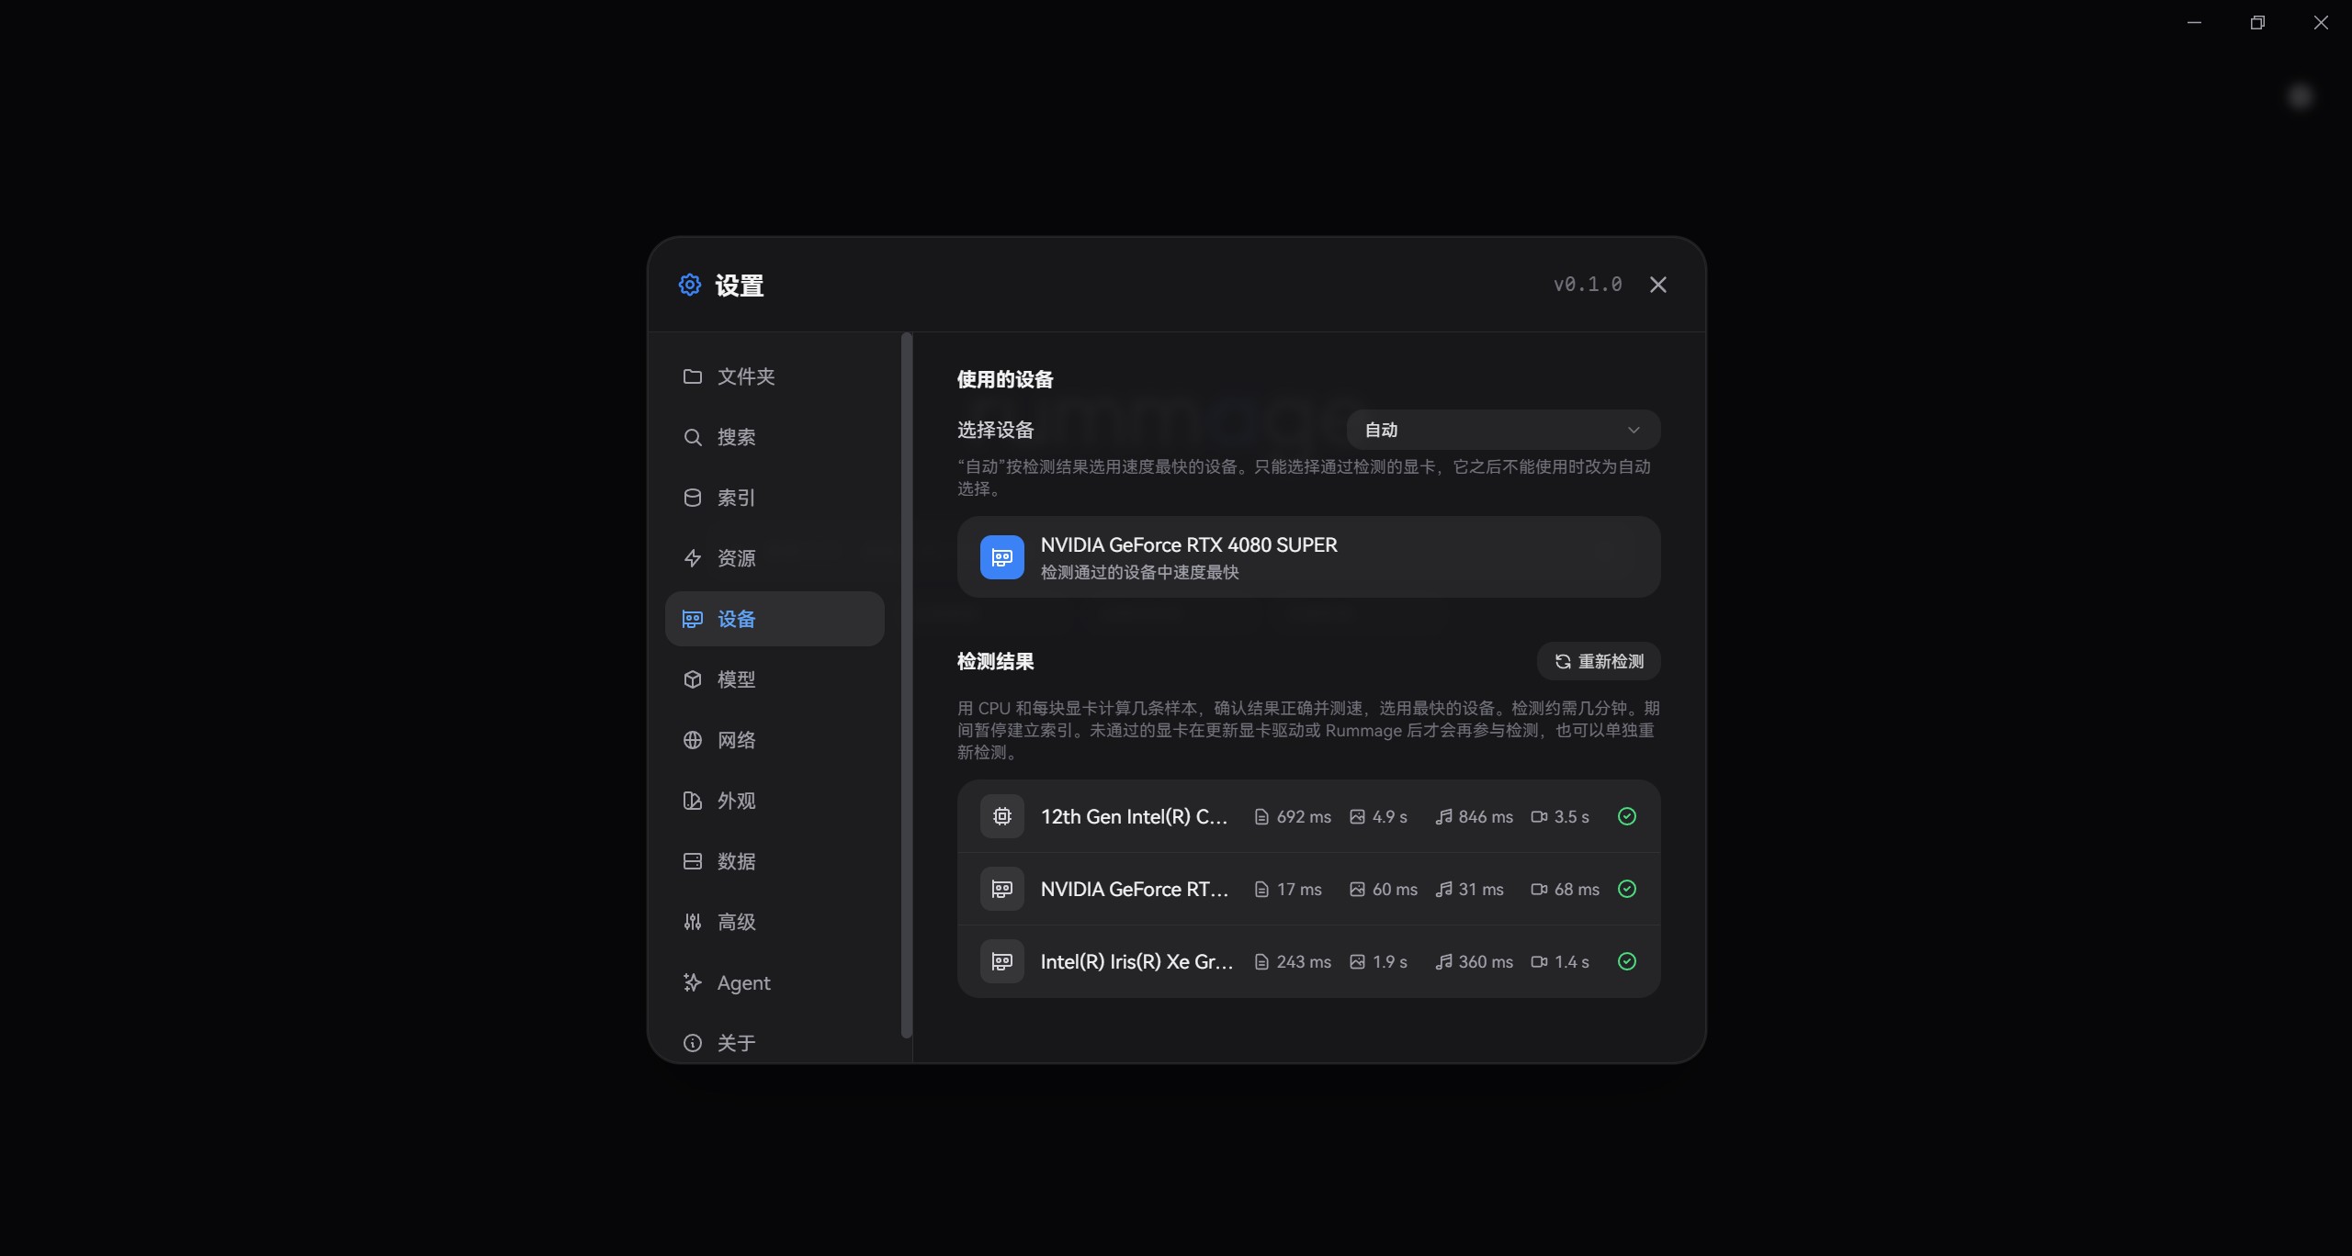Click green check mark on NVIDIA GeForce row
This screenshot has height=1256, width=2352.
[x=1626, y=889]
